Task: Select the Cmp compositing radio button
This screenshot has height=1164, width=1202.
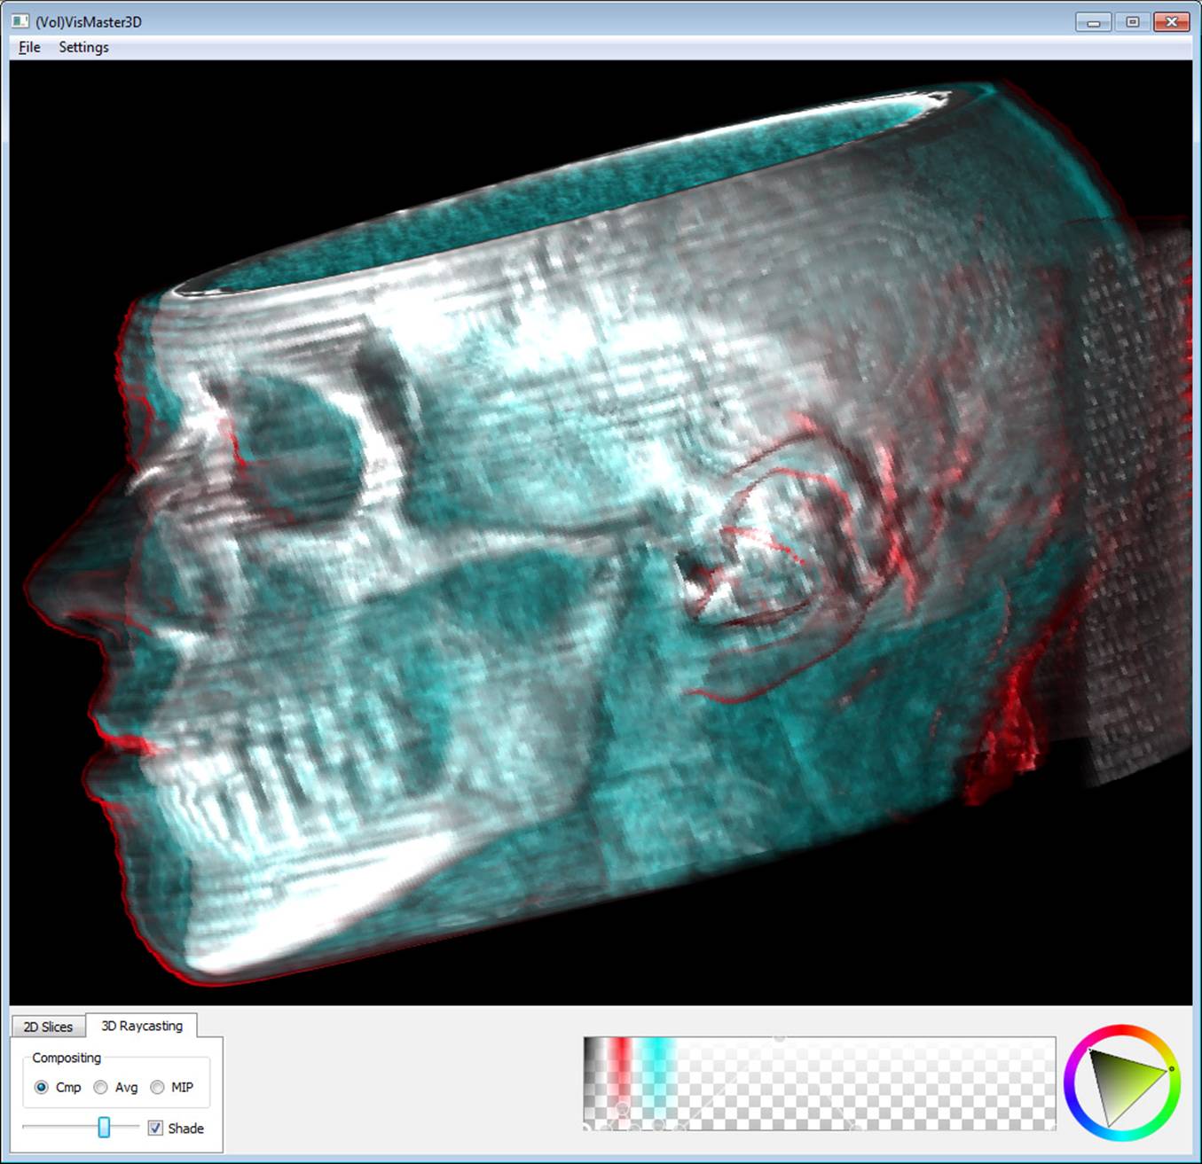Action: tap(42, 1087)
